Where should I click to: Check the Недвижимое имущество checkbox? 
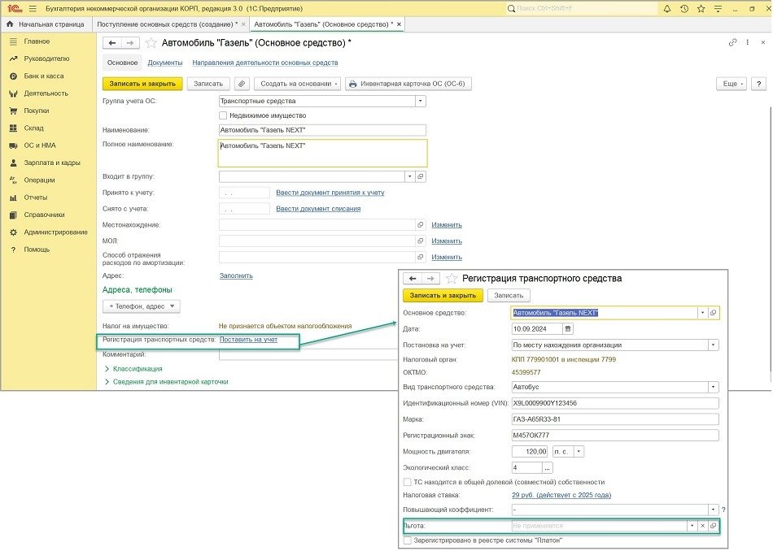point(223,116)
